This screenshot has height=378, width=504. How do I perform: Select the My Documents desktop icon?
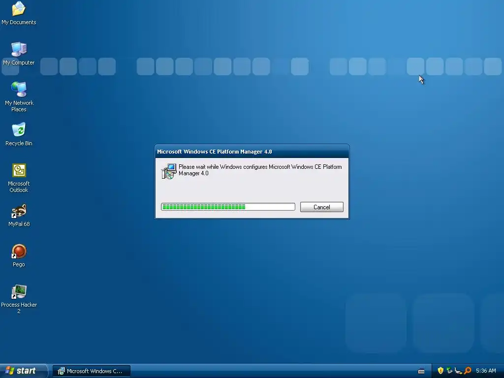[x=19, y=13]
